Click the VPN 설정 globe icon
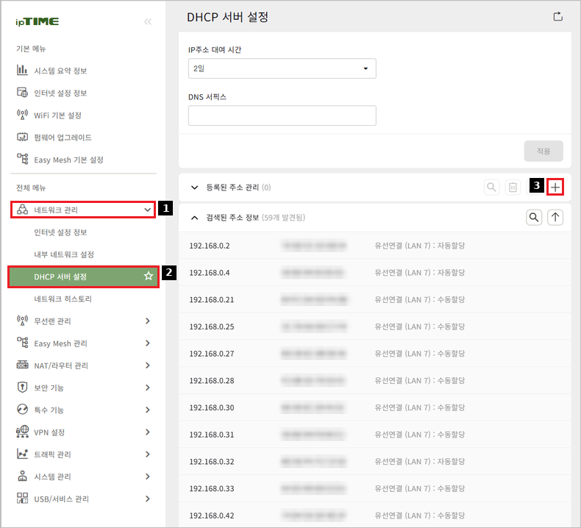This screenshot has height=528, width=581. (x=22, y=431)
